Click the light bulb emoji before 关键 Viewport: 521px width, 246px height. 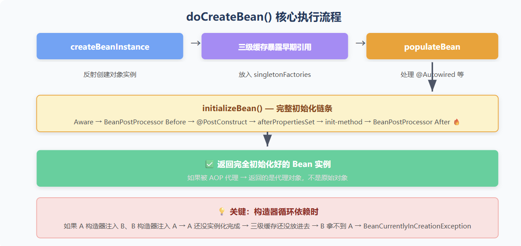tap(222, 211)
